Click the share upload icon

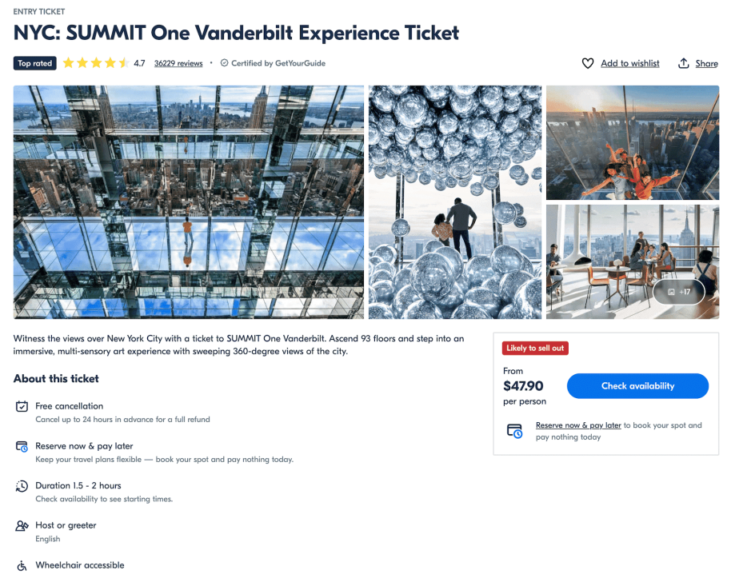684,63
